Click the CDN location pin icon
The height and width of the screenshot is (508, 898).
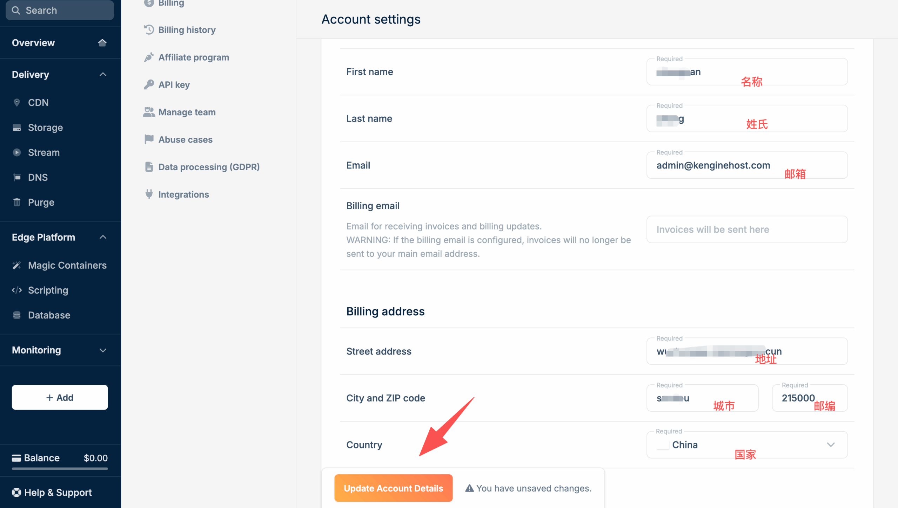click(x=16, y=103)
